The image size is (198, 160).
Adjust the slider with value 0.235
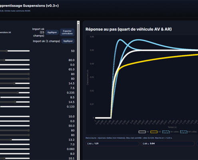(x=15, y=93)
